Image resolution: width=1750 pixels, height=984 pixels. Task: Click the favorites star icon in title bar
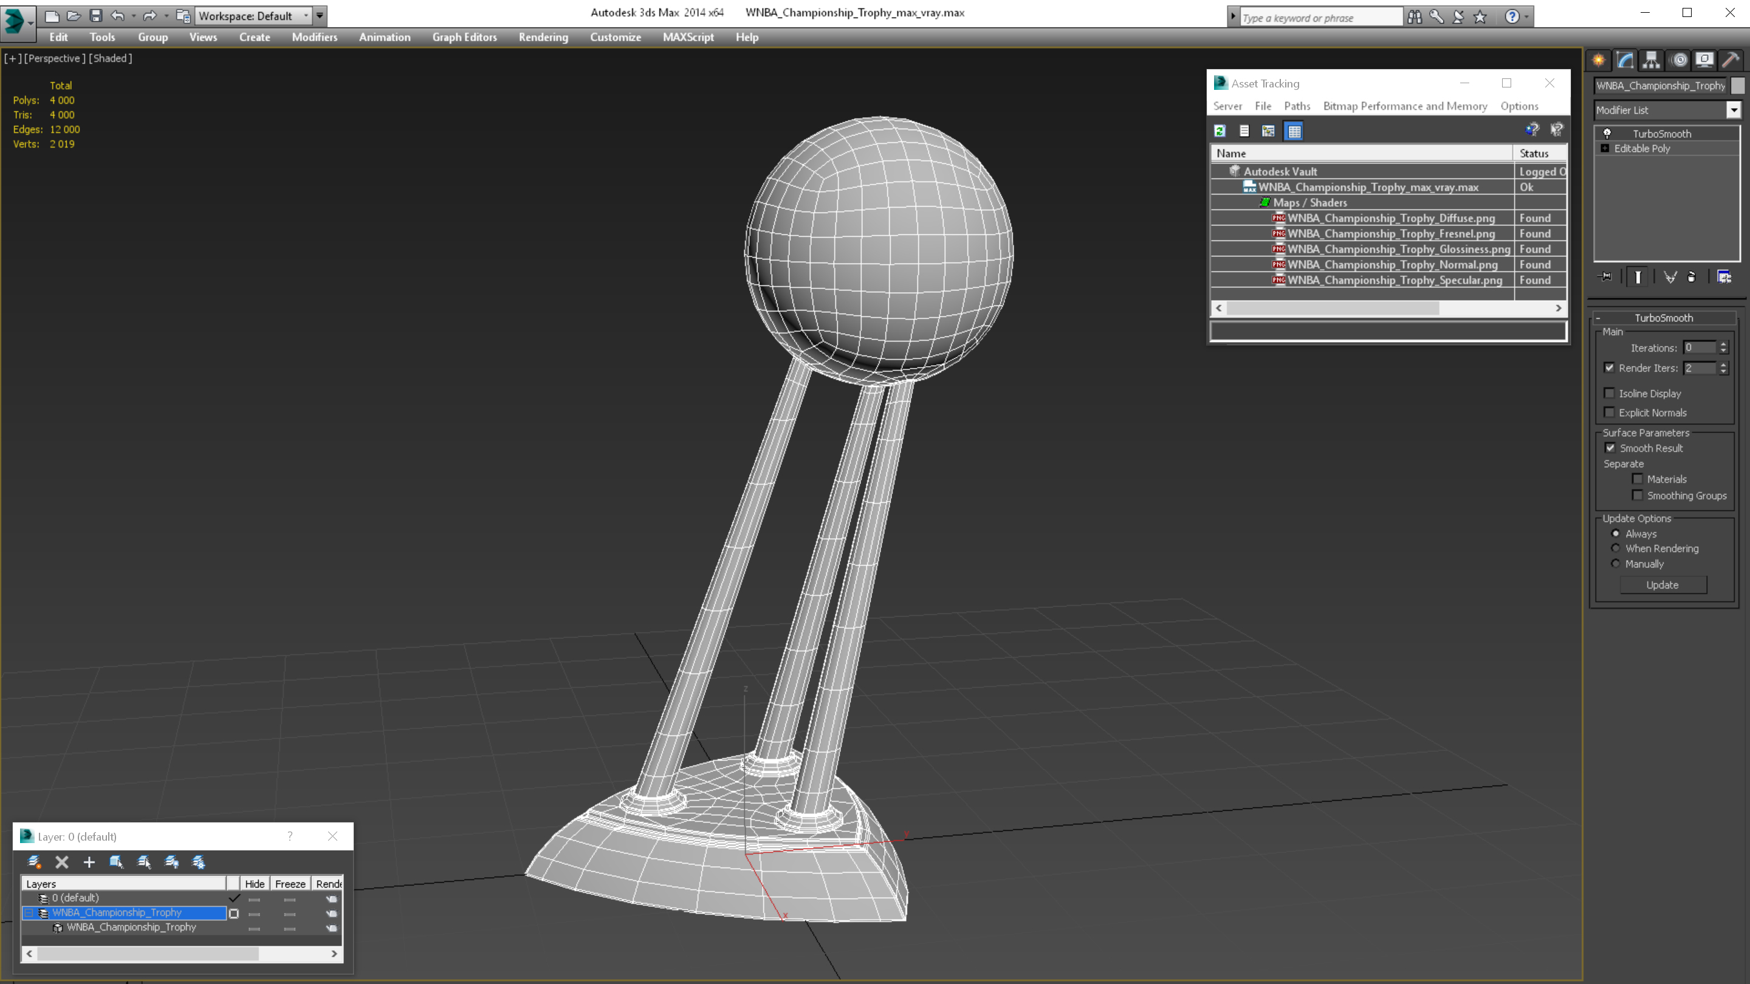(x=1480, y=17)
